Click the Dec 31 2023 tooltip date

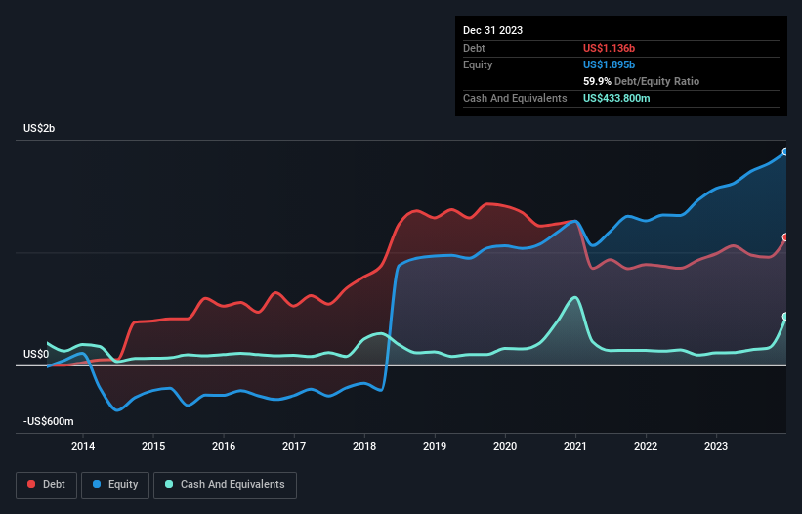(492, 30)
